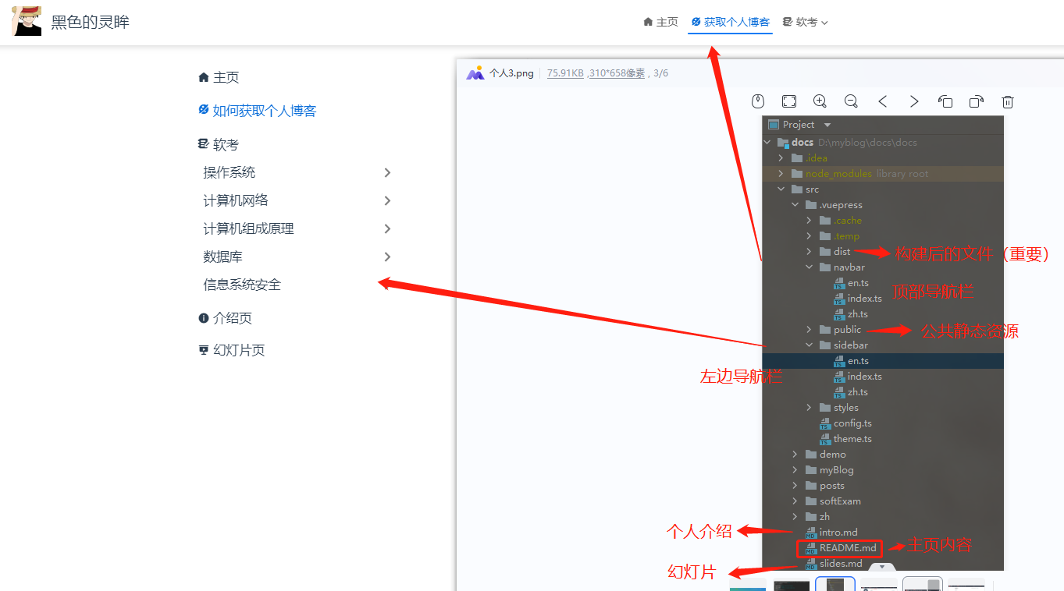Select the config.ts file
This screenshot has width=1064, height=591.
[845, 423]
